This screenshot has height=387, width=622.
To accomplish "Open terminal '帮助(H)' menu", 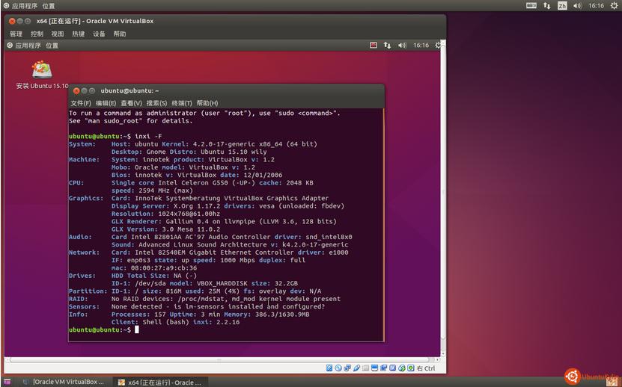I will [207, 103].
